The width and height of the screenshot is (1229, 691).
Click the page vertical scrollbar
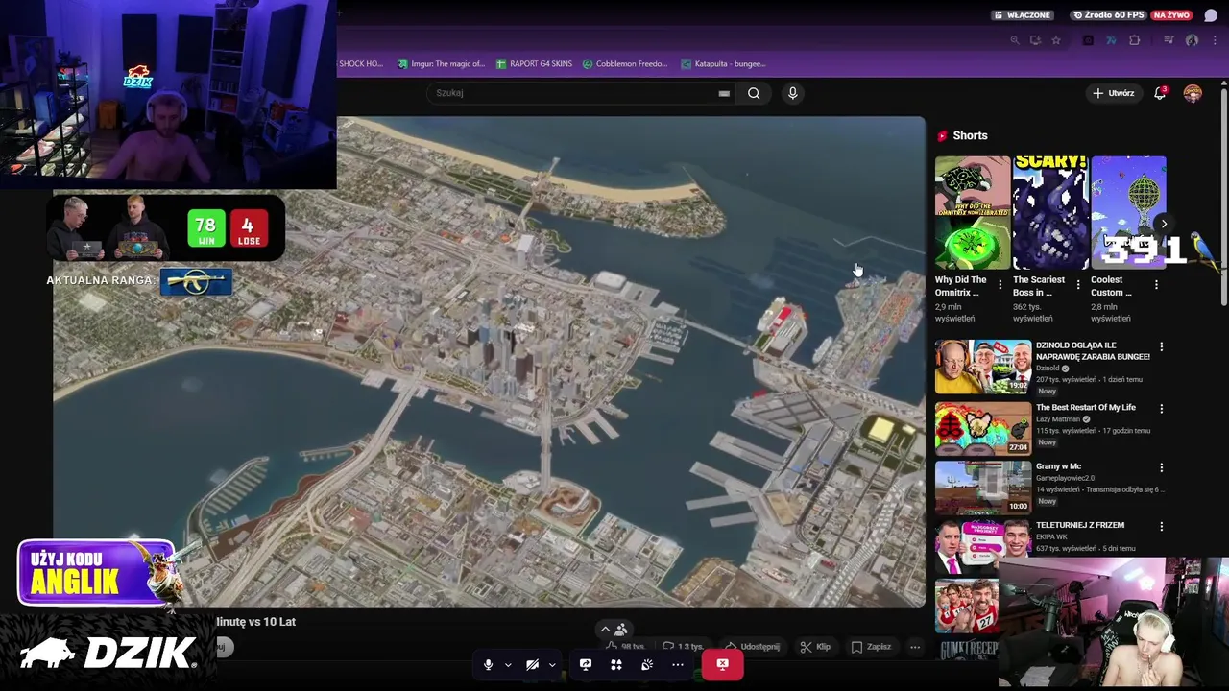[1223, 197]
